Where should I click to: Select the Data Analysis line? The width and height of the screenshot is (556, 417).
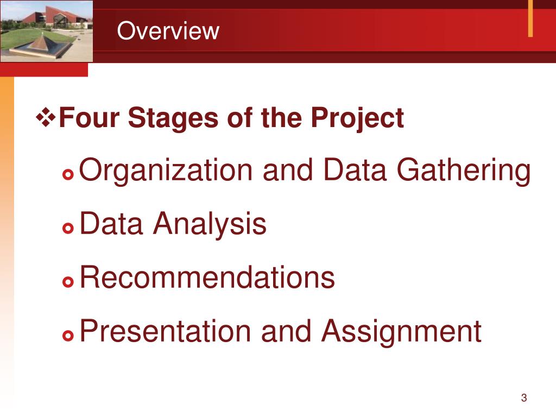(173, 224)
